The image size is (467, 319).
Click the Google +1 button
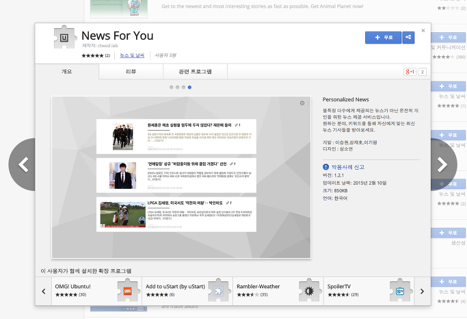[410, 72]
